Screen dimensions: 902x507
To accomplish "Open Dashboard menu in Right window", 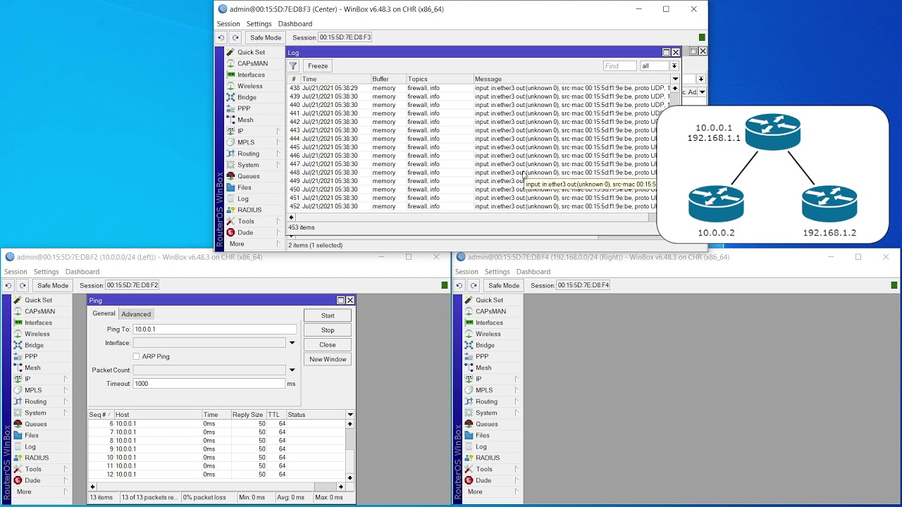I will point(533,272).
